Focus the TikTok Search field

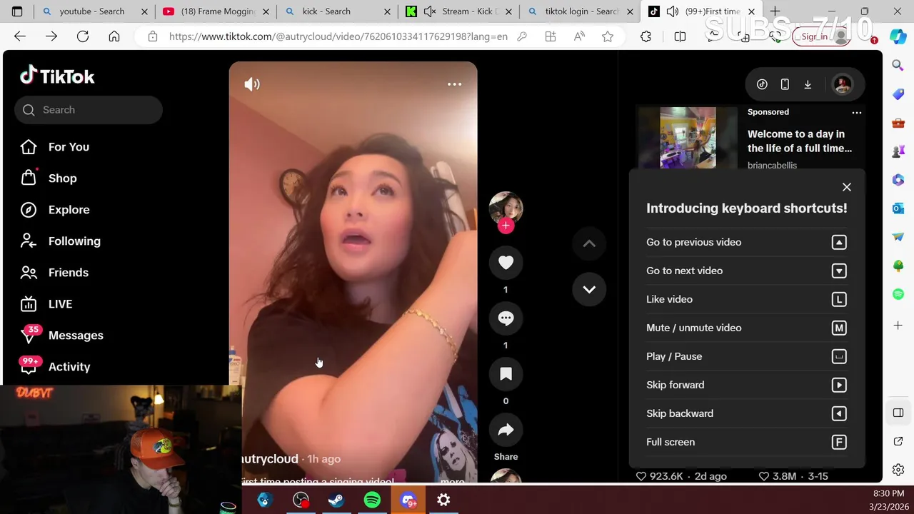tap(89, 110)
